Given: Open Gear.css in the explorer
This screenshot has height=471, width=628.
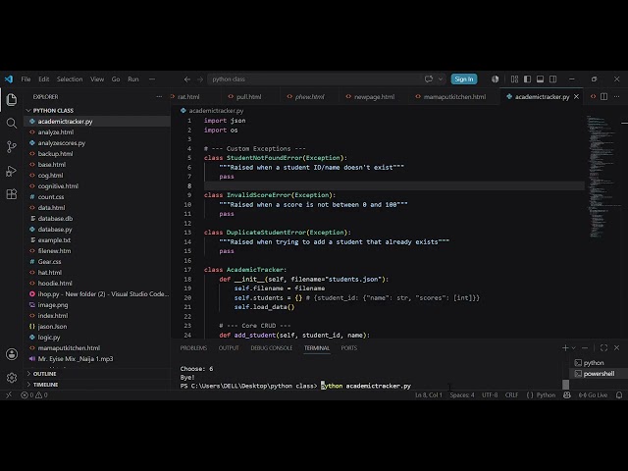Looking at the screenshot, I should 49,262.
